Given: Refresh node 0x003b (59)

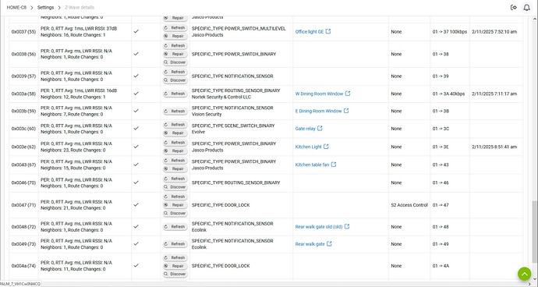Looking at the screenshot, I should [x=175, y=111].
